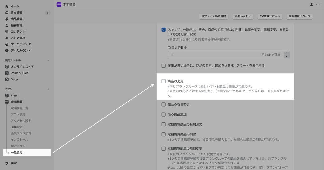Click the Point of Sale icon
Screen dimensions: 324x170
tap(7, 73)
